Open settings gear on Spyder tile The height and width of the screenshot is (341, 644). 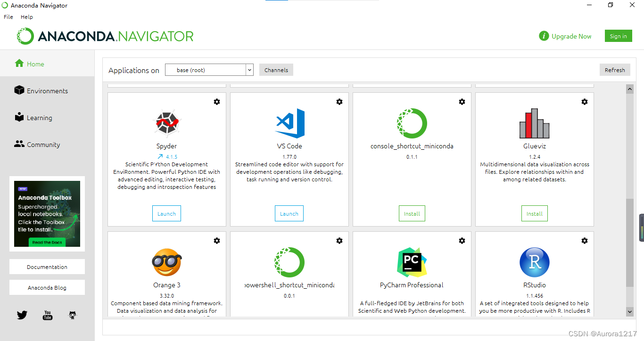[217, 102]
